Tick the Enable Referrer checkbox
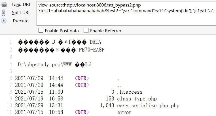The width and height of the screenshot is (216, 116). point(86,31)
